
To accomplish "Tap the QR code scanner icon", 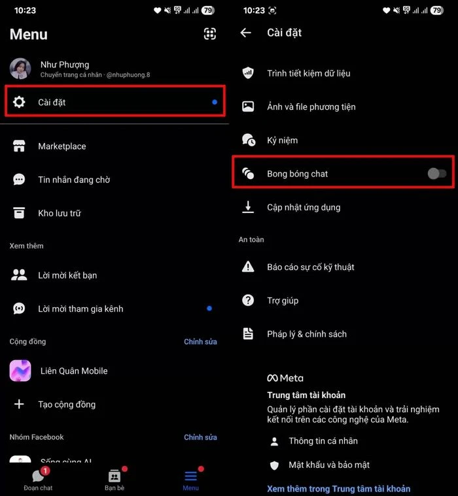I will pyautogui.click(x=209, y=33).
